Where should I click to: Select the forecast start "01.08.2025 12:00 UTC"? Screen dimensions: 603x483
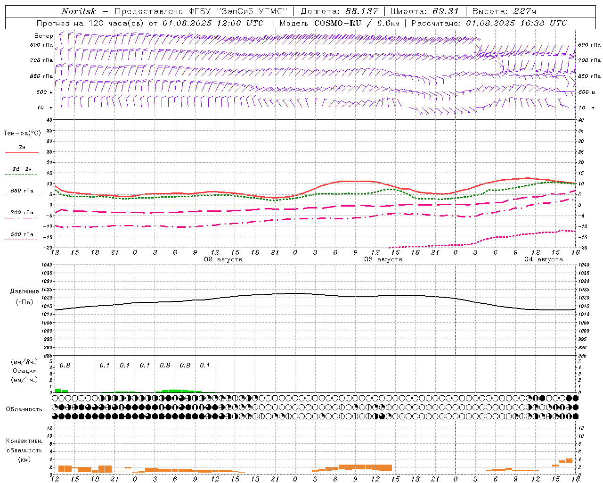point(213,23)
